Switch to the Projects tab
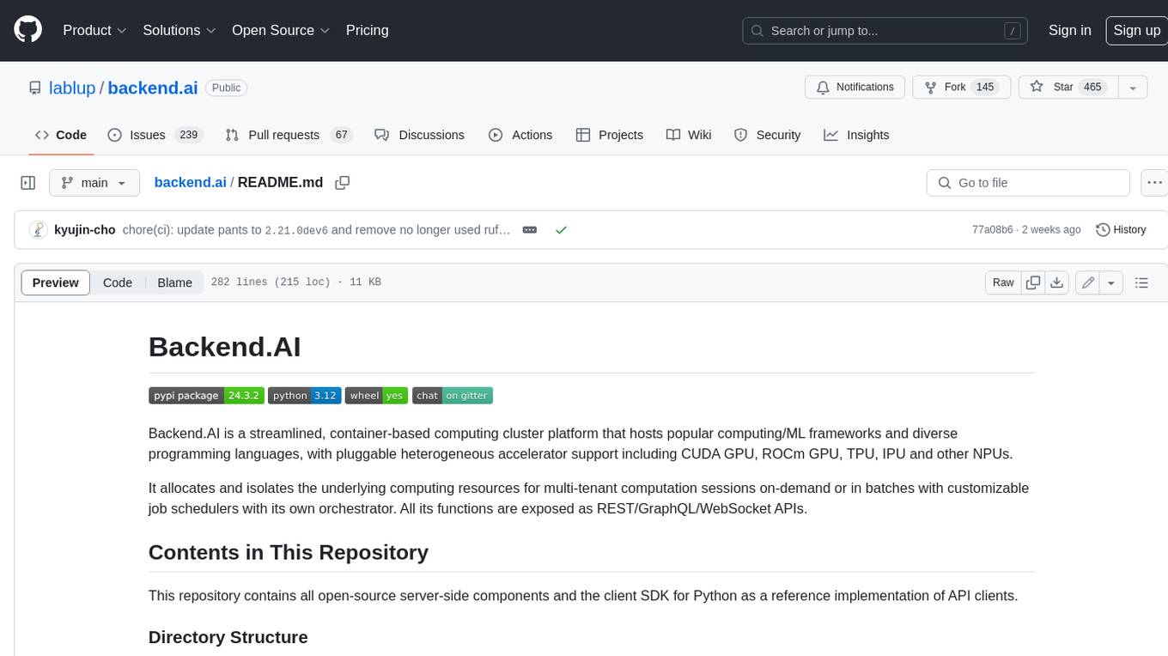Viewport: 1168px width, 656px height. pyautogui.click(x=610, y=135)
